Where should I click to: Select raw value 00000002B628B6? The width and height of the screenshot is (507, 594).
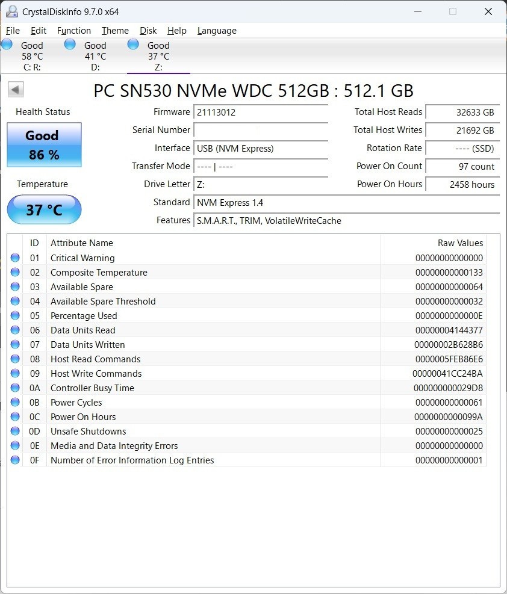[x=449, y=344]
